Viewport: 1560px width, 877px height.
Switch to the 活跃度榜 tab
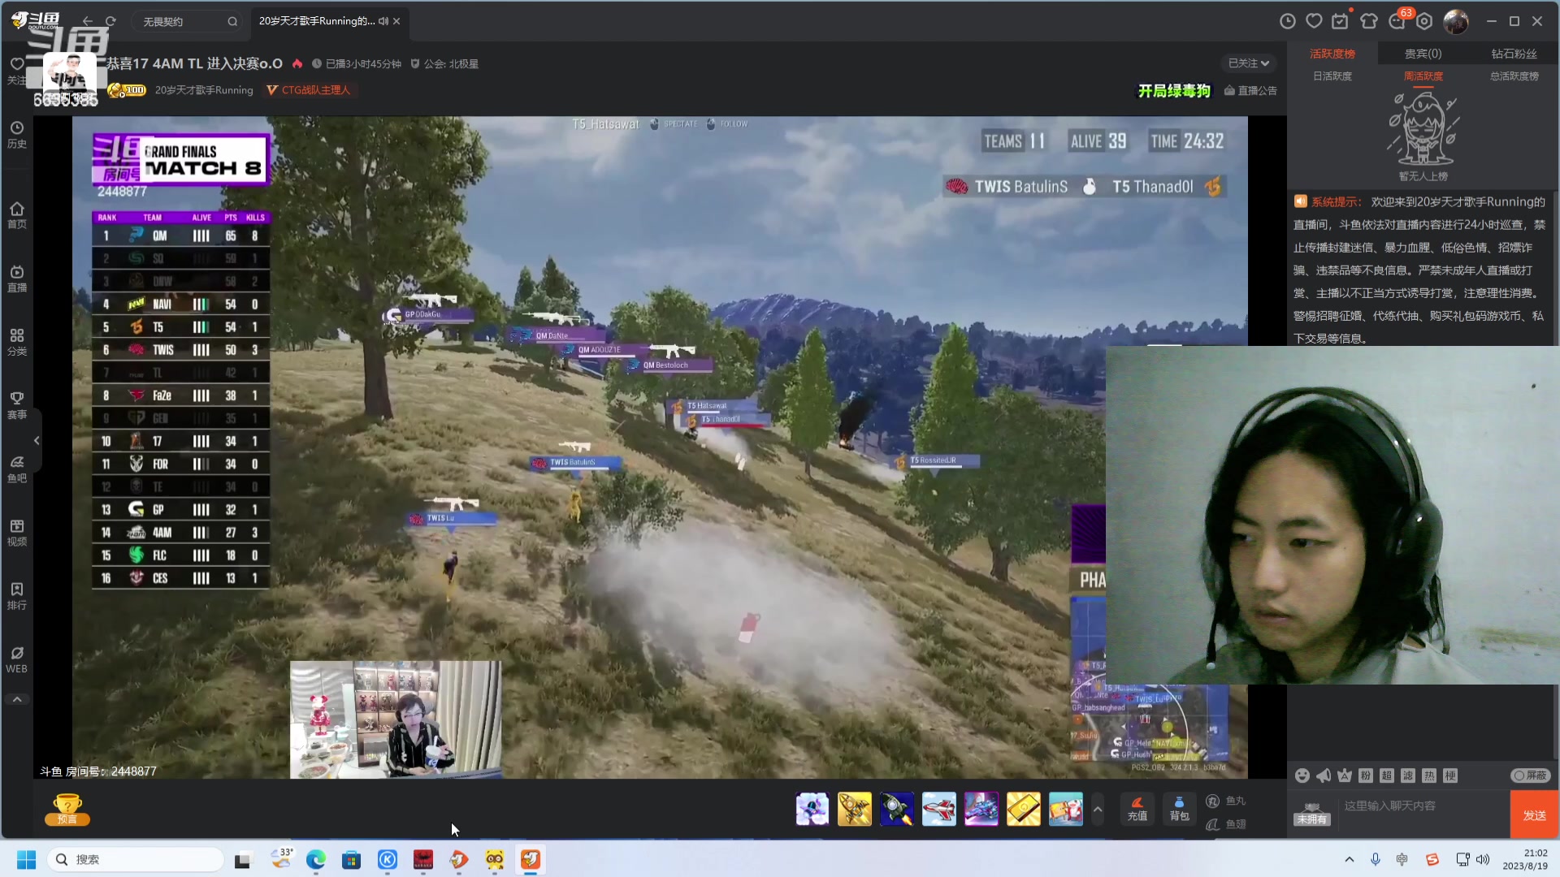[x=1332, y=54]
